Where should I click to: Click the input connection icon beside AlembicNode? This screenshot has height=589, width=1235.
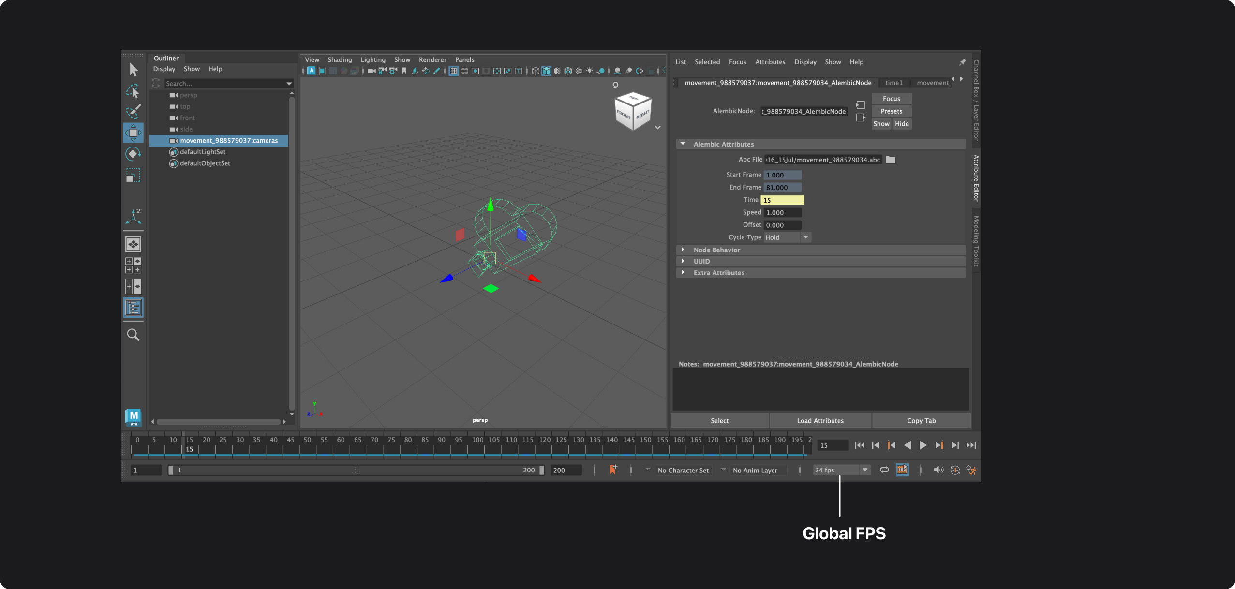[860, 105]
